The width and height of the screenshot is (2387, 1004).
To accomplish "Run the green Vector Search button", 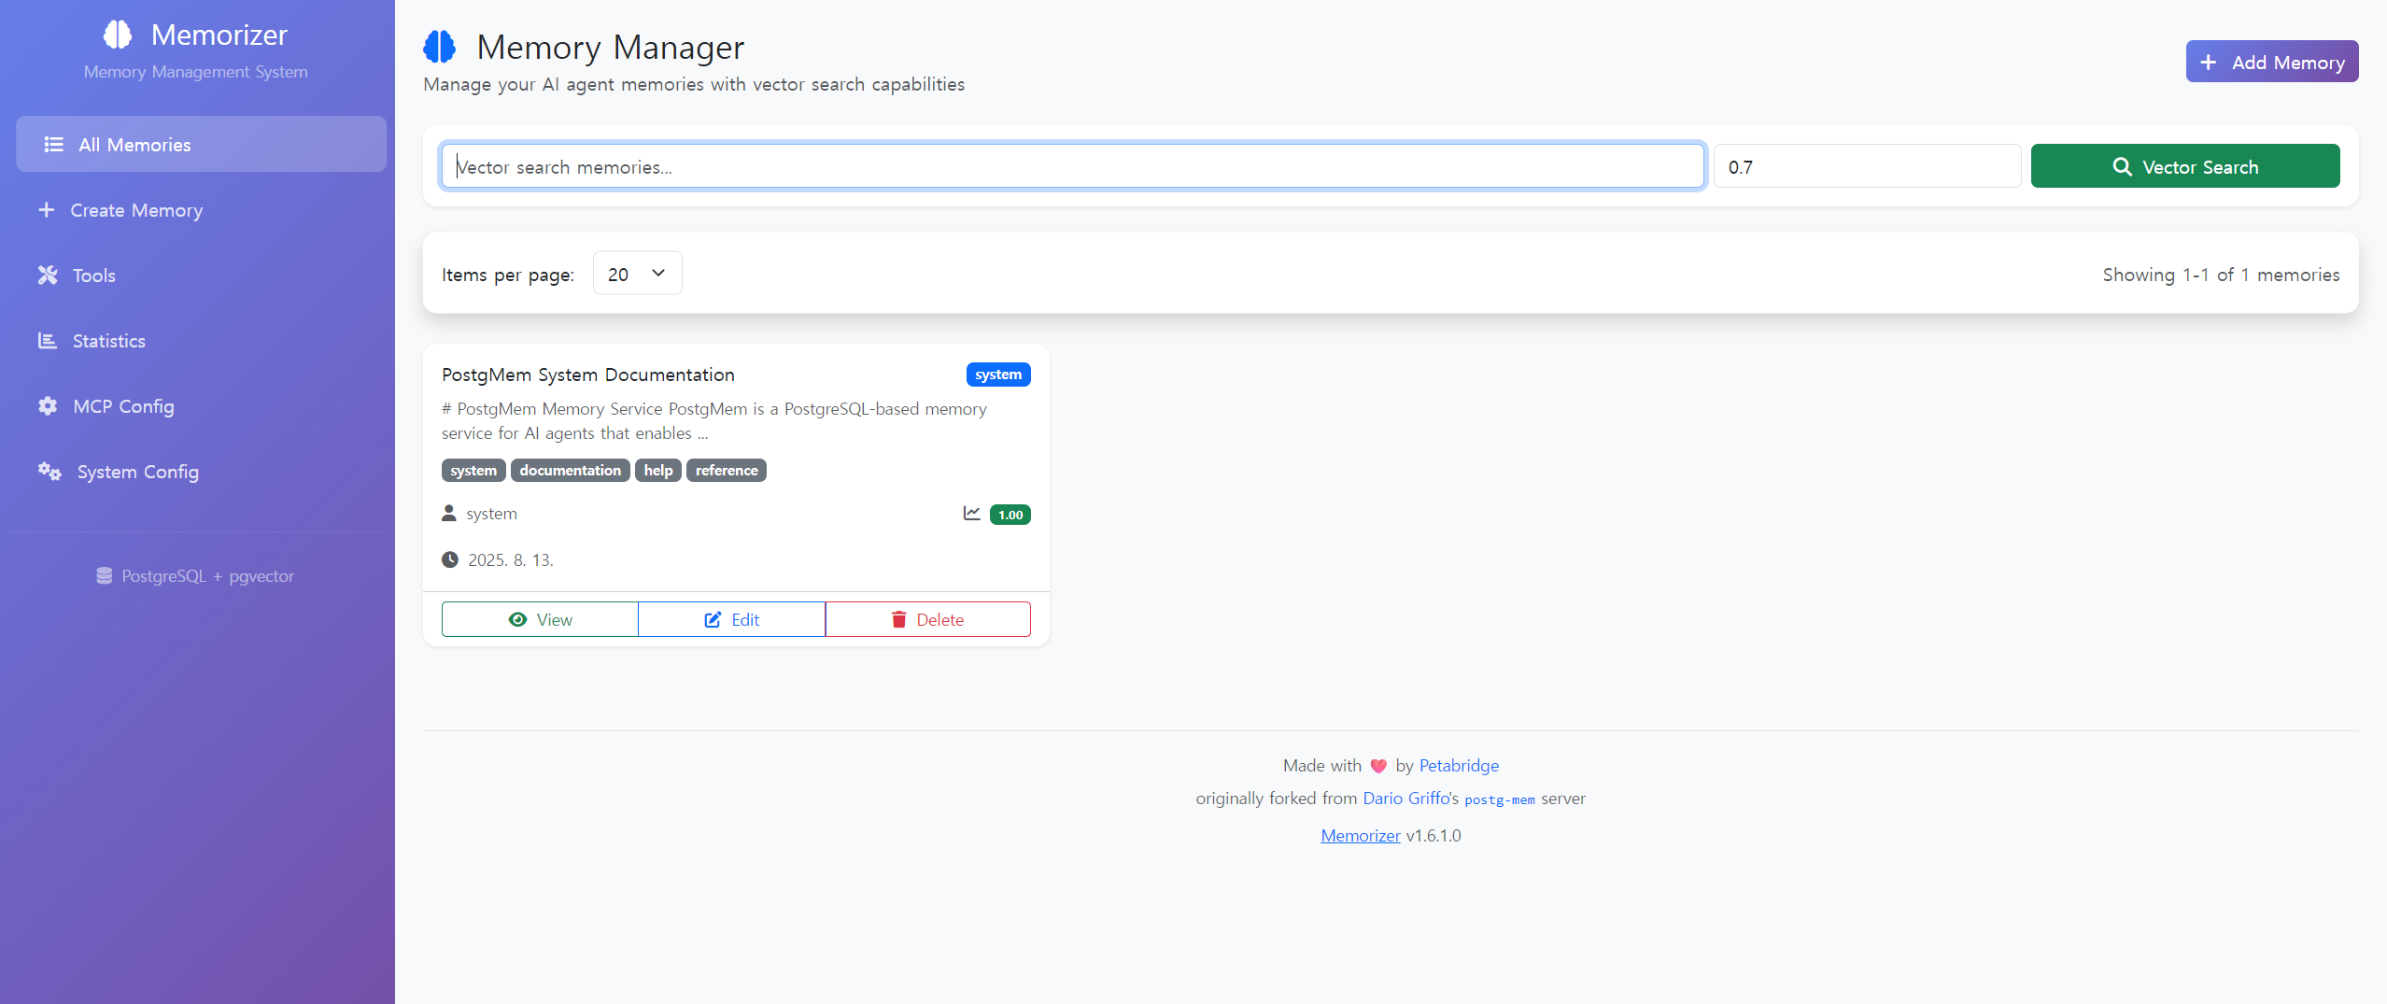I will [2184, 166].
